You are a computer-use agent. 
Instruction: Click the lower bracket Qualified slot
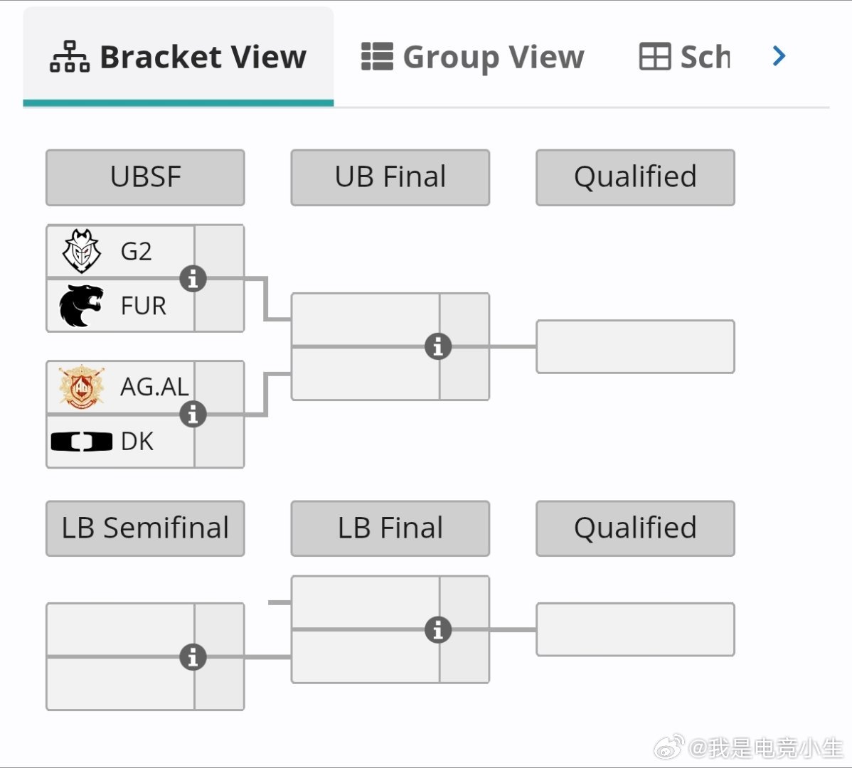[635, 629]
